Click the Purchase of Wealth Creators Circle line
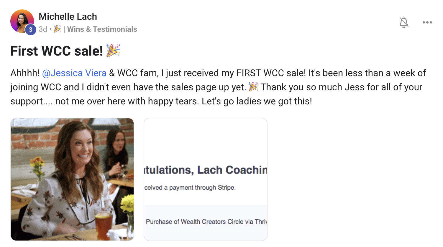 (206, 222)
